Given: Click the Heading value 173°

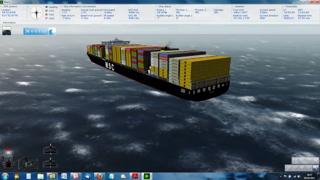Looking at the screenshot, I should coord(65,13).
